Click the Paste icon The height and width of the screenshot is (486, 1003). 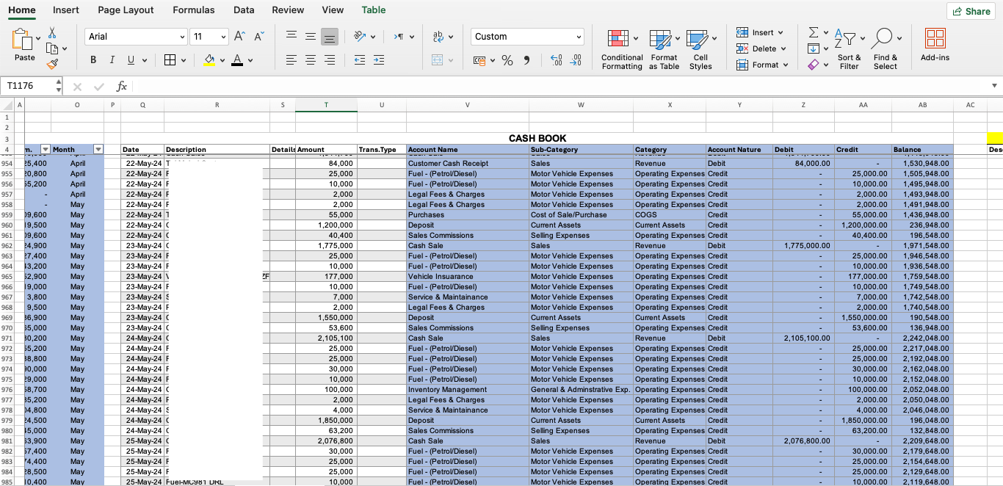point(23,40)
